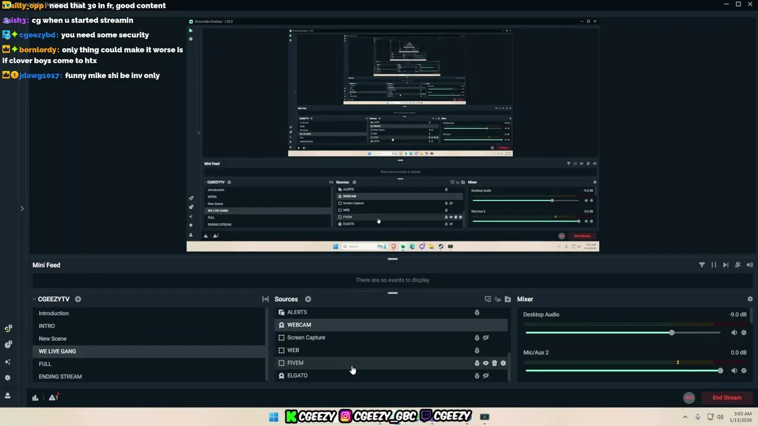This screenshot has height=426, width=758.
Task: Pause the Mini Feed event queue
Action: [x=714, y=265]
